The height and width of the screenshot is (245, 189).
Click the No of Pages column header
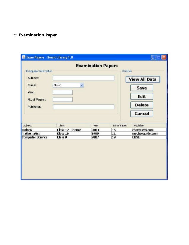(x=121, y=125)
